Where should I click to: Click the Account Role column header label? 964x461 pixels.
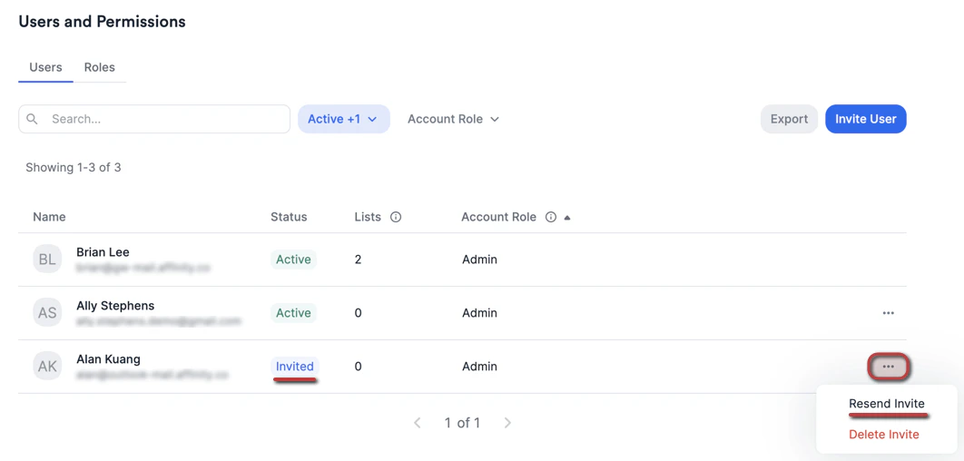(498, 217)
